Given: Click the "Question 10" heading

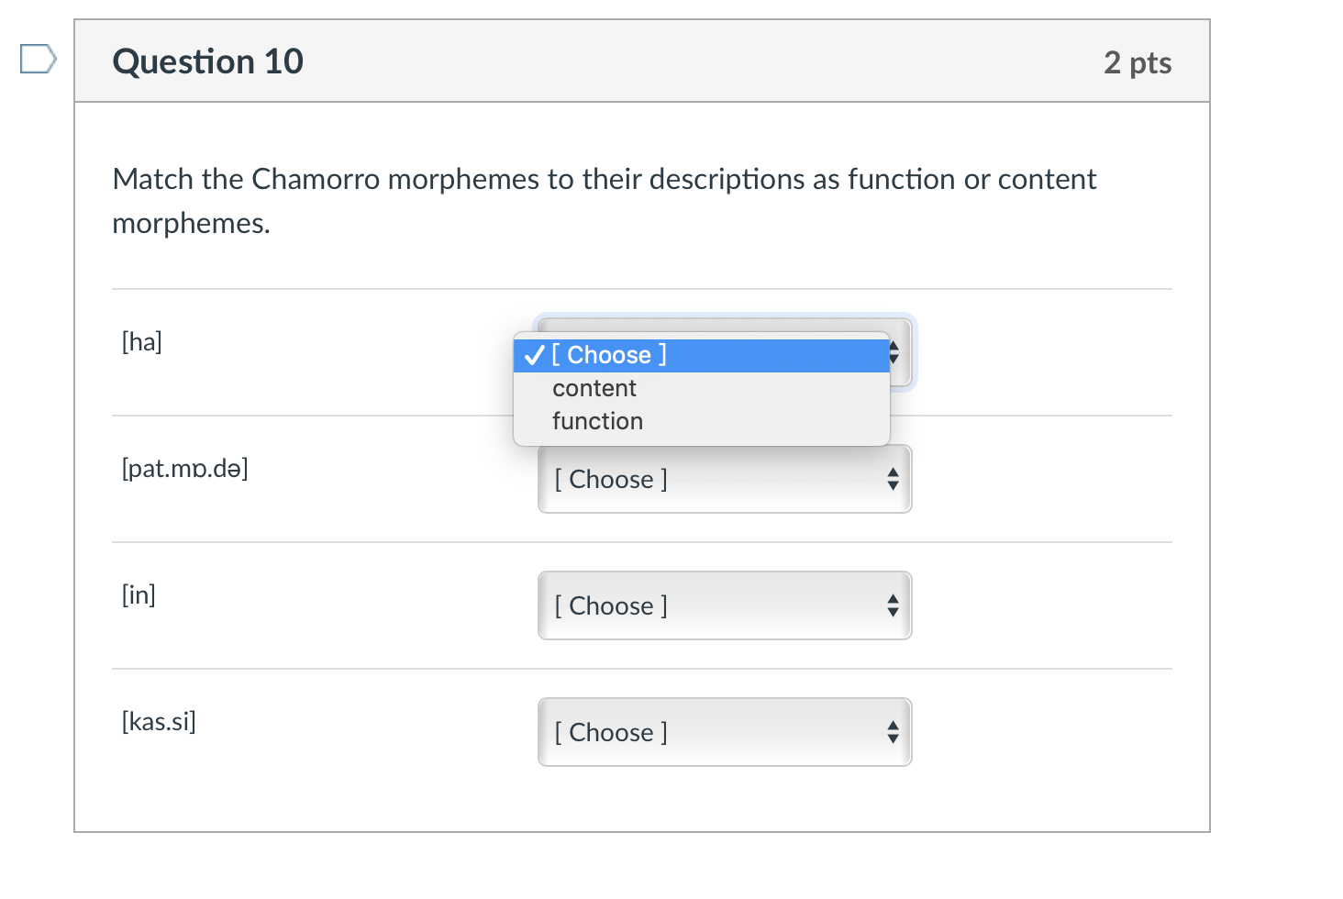Looking at the screenshot, I should [x=207, y=61].
